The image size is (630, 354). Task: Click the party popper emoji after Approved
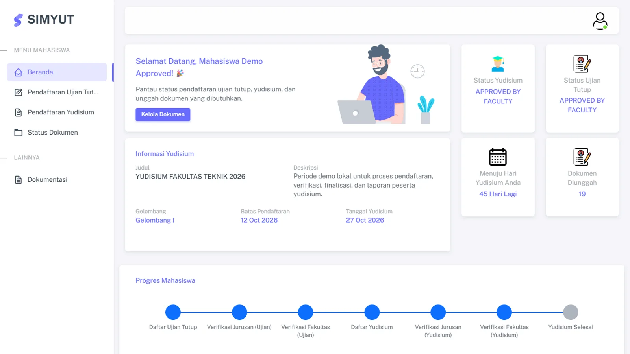[x=180, y=73]
